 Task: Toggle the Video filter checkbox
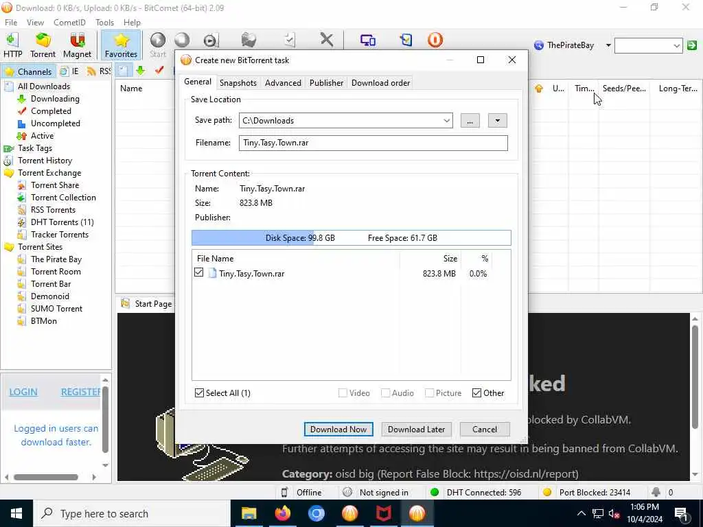tap(343, 393)
